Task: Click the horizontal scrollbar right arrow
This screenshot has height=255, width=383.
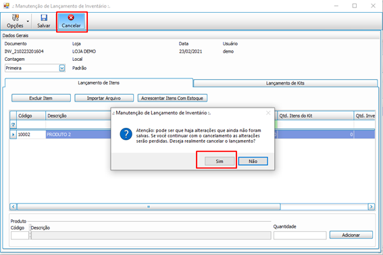Action: click(x=372, y=207)
